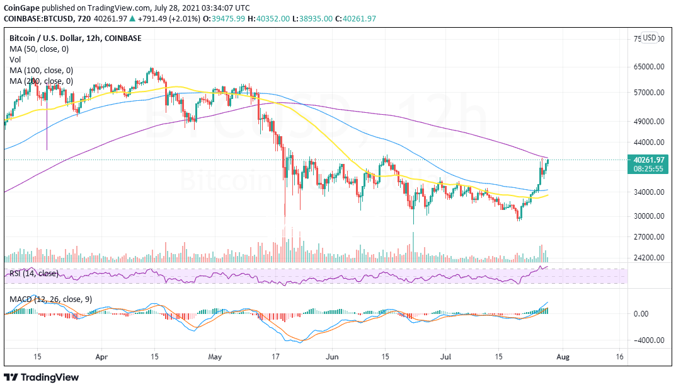676x389 pixels.
Task: Click the RSI (14, close) pane label
Action: tap(33, 274)
